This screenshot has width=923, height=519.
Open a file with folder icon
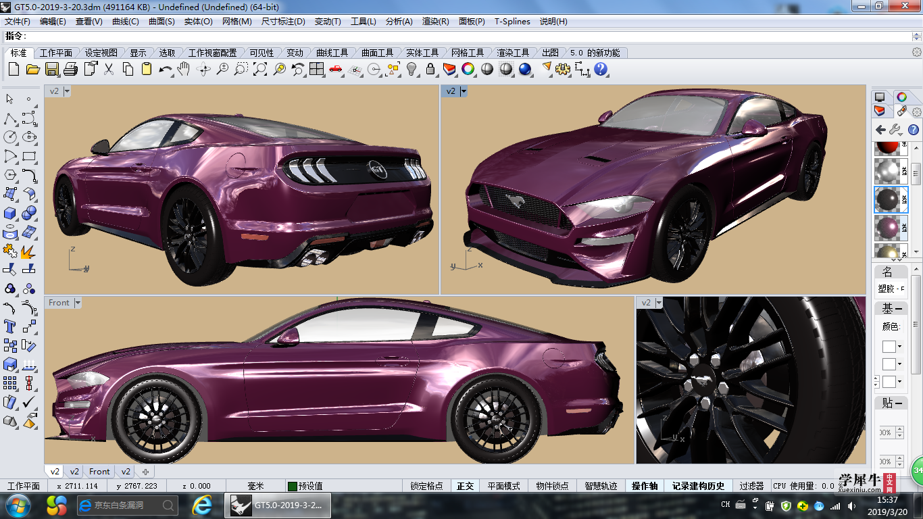32,69
